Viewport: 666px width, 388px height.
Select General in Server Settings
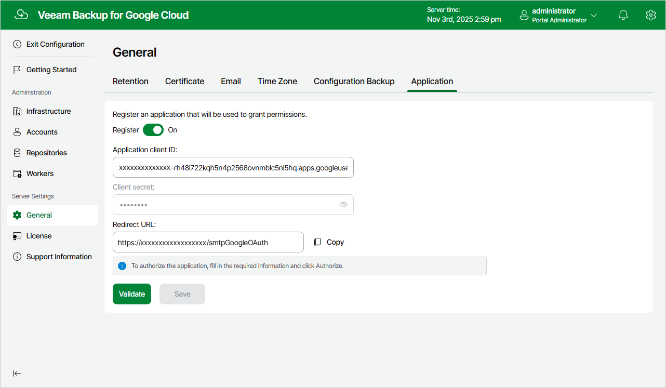pos(52,215)
